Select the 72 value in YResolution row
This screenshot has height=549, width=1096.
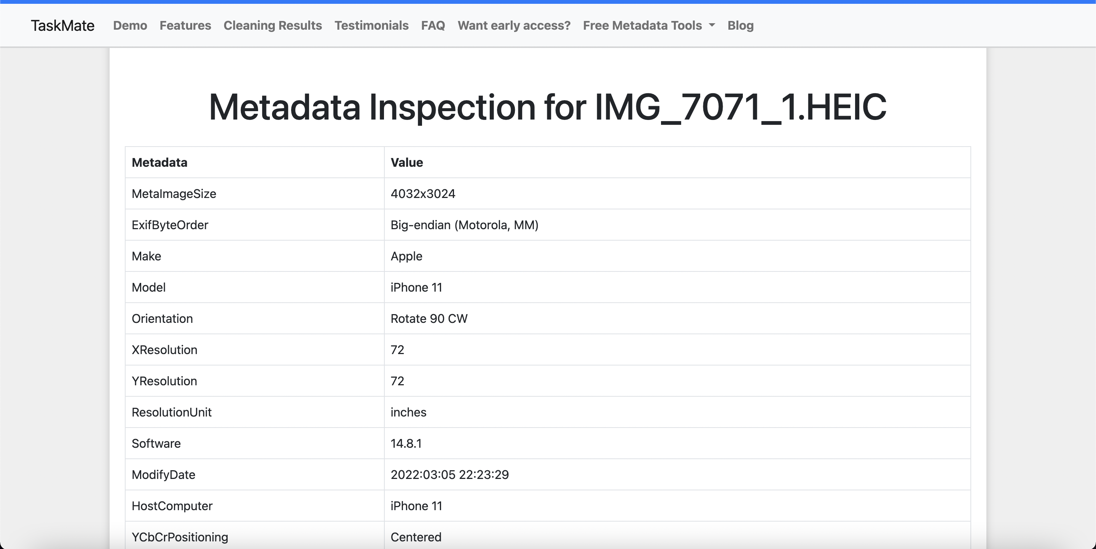[397, 381]
